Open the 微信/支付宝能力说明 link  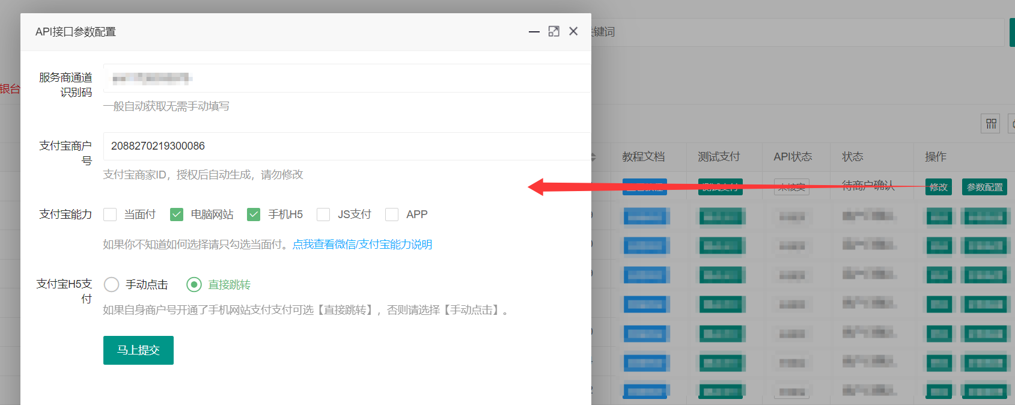(362, 245)
